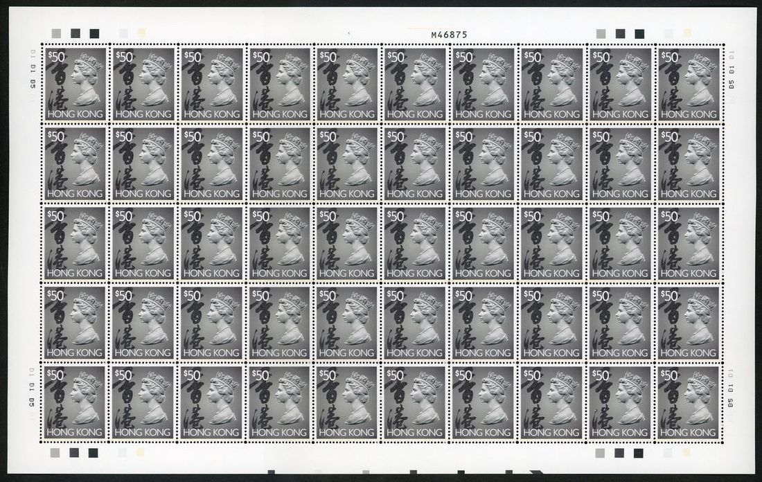Image resolution: width=762 pixels, height=482 pixels.
Task: Click the pale yellow swatch in top-right margin
Action: (x=687, y=33)
